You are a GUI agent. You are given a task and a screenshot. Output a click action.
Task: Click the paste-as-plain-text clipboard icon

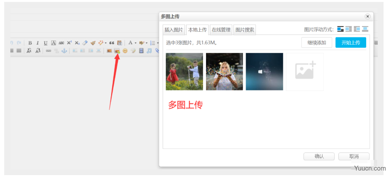pyautogui.click(x=119, y=43)
